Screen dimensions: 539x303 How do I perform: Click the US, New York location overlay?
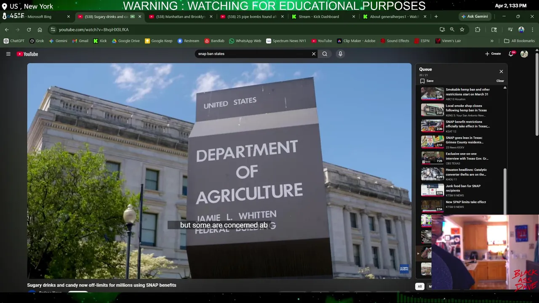pyautogui.click(x=27, y=6)
